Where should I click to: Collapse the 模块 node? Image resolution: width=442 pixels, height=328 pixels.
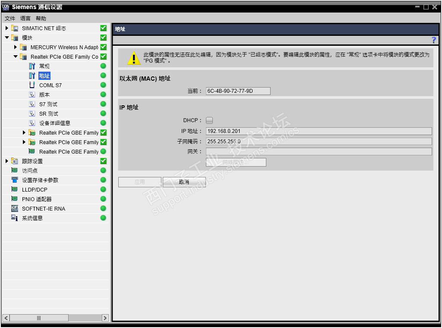7,38
